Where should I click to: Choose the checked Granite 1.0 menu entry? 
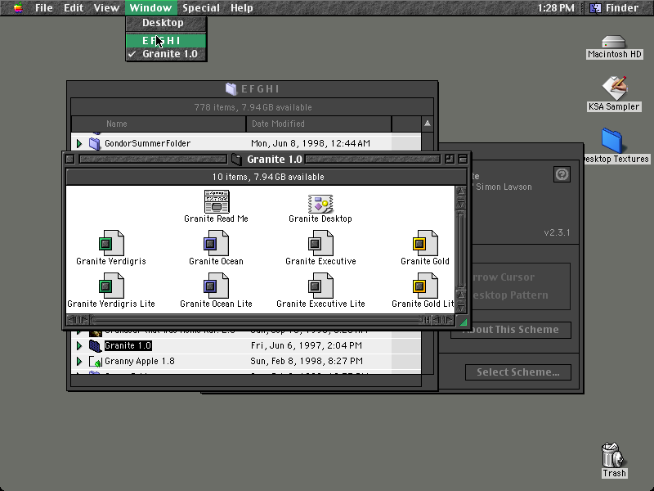click(x=166, y=54)
